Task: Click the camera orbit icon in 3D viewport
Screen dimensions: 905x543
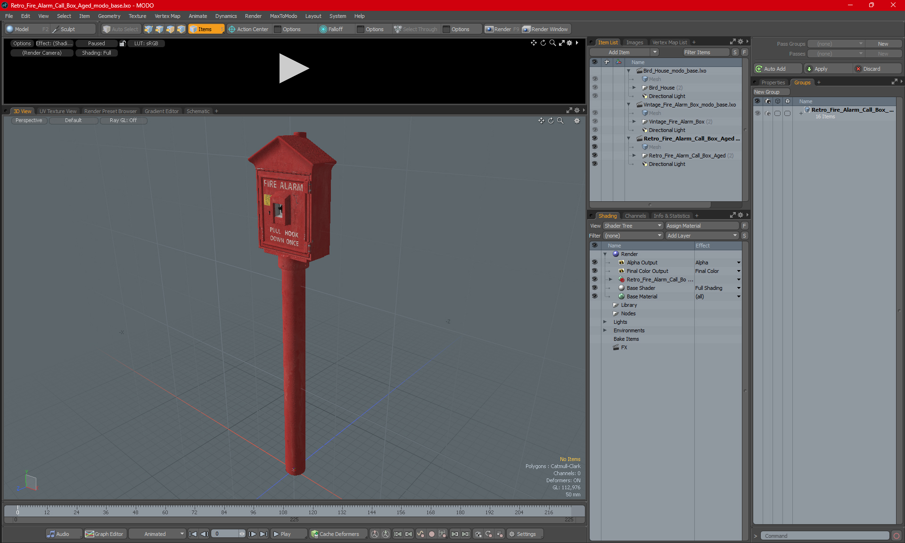Action: [550, 121]
